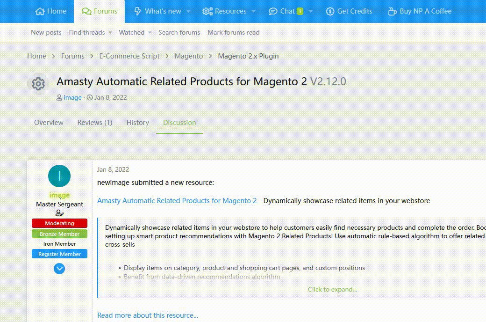
Task: Open Amasty Automatic Related Products link in post
Action: coord(177,201)
